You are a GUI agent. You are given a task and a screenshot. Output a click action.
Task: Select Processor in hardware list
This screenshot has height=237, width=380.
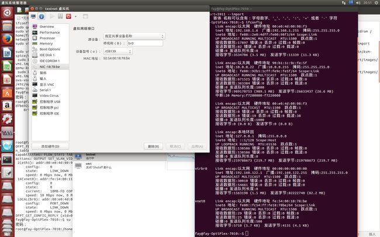pyautogui.click(x=50, y=38)
